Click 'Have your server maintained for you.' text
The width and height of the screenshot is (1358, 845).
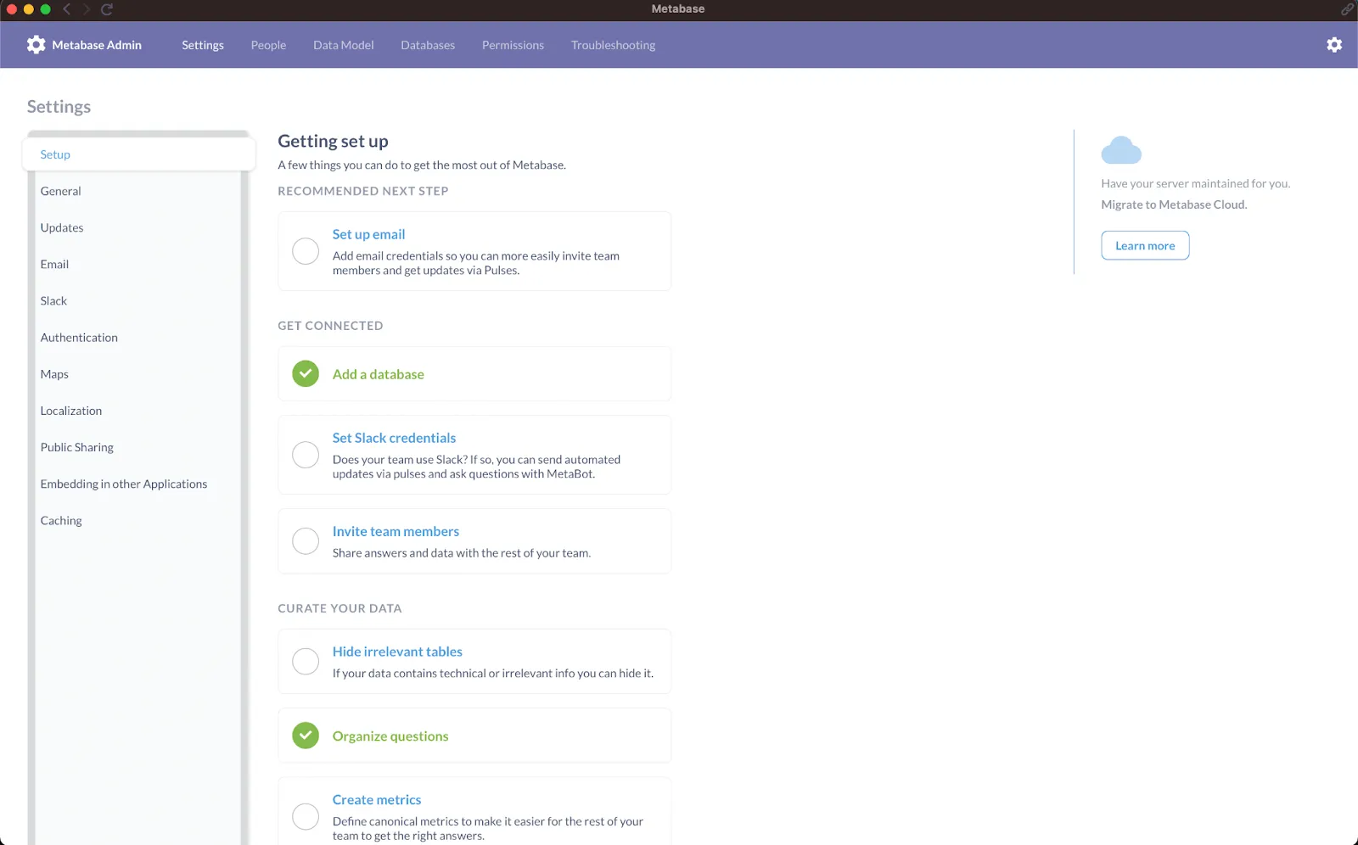click(x=1195, y=183)
